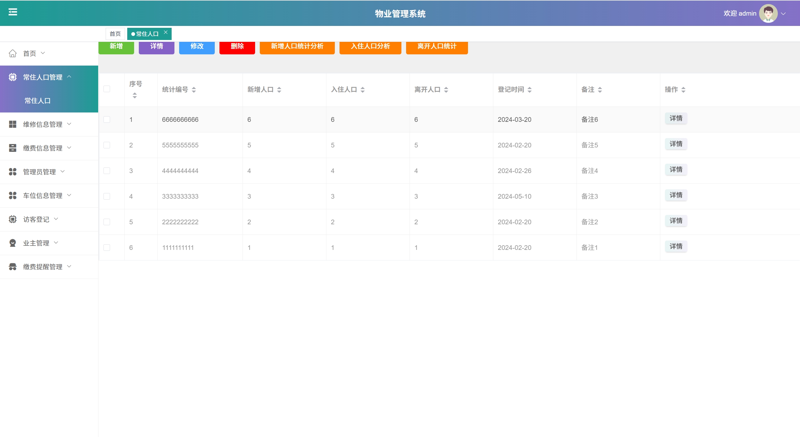Open dropdown arrow beside admin avatar

point(783,14)
